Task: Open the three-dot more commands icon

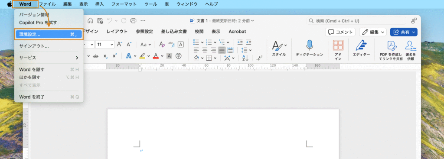Action: [x=143, y=21]
